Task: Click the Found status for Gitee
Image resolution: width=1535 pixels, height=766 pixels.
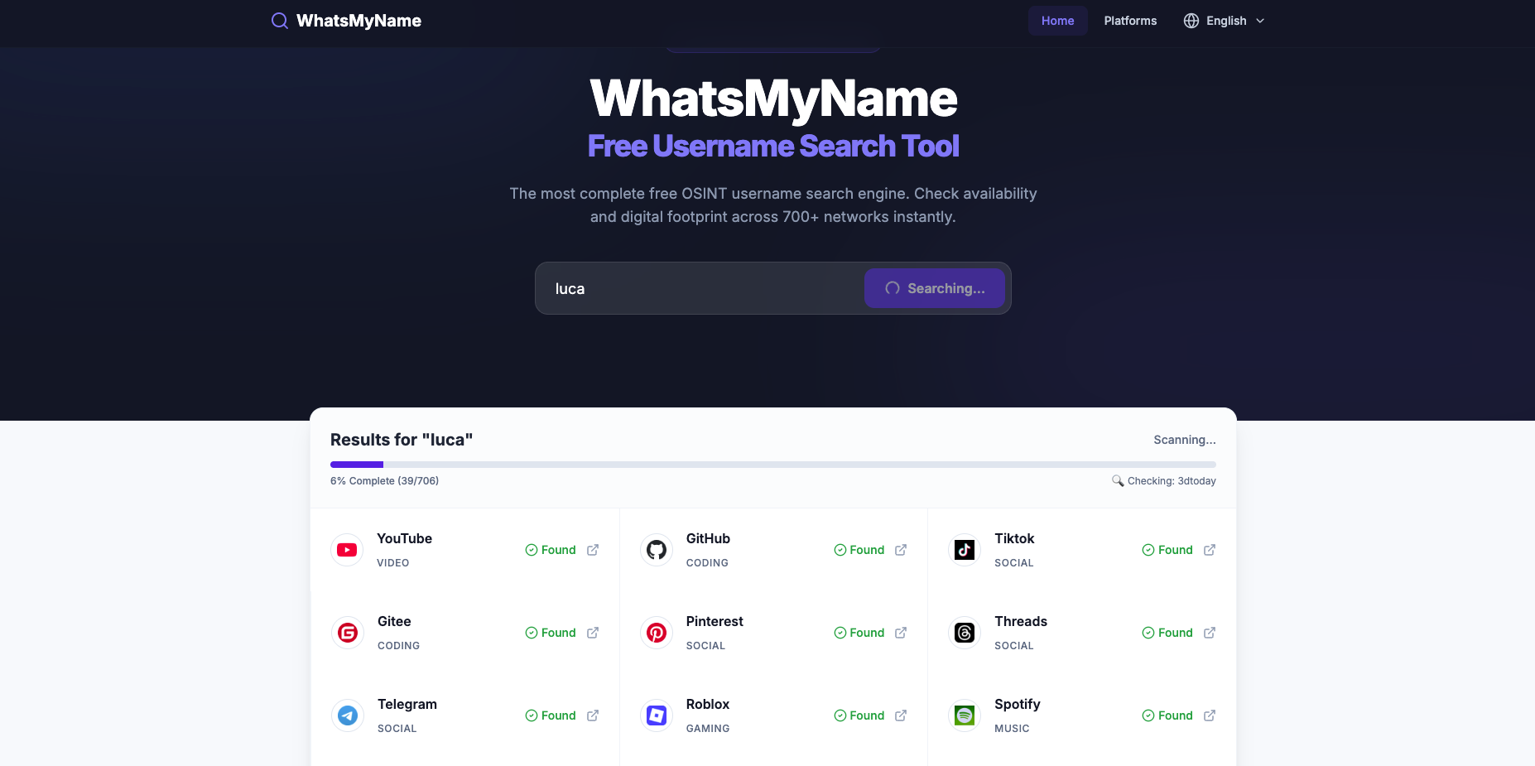Action: (551, 633)
